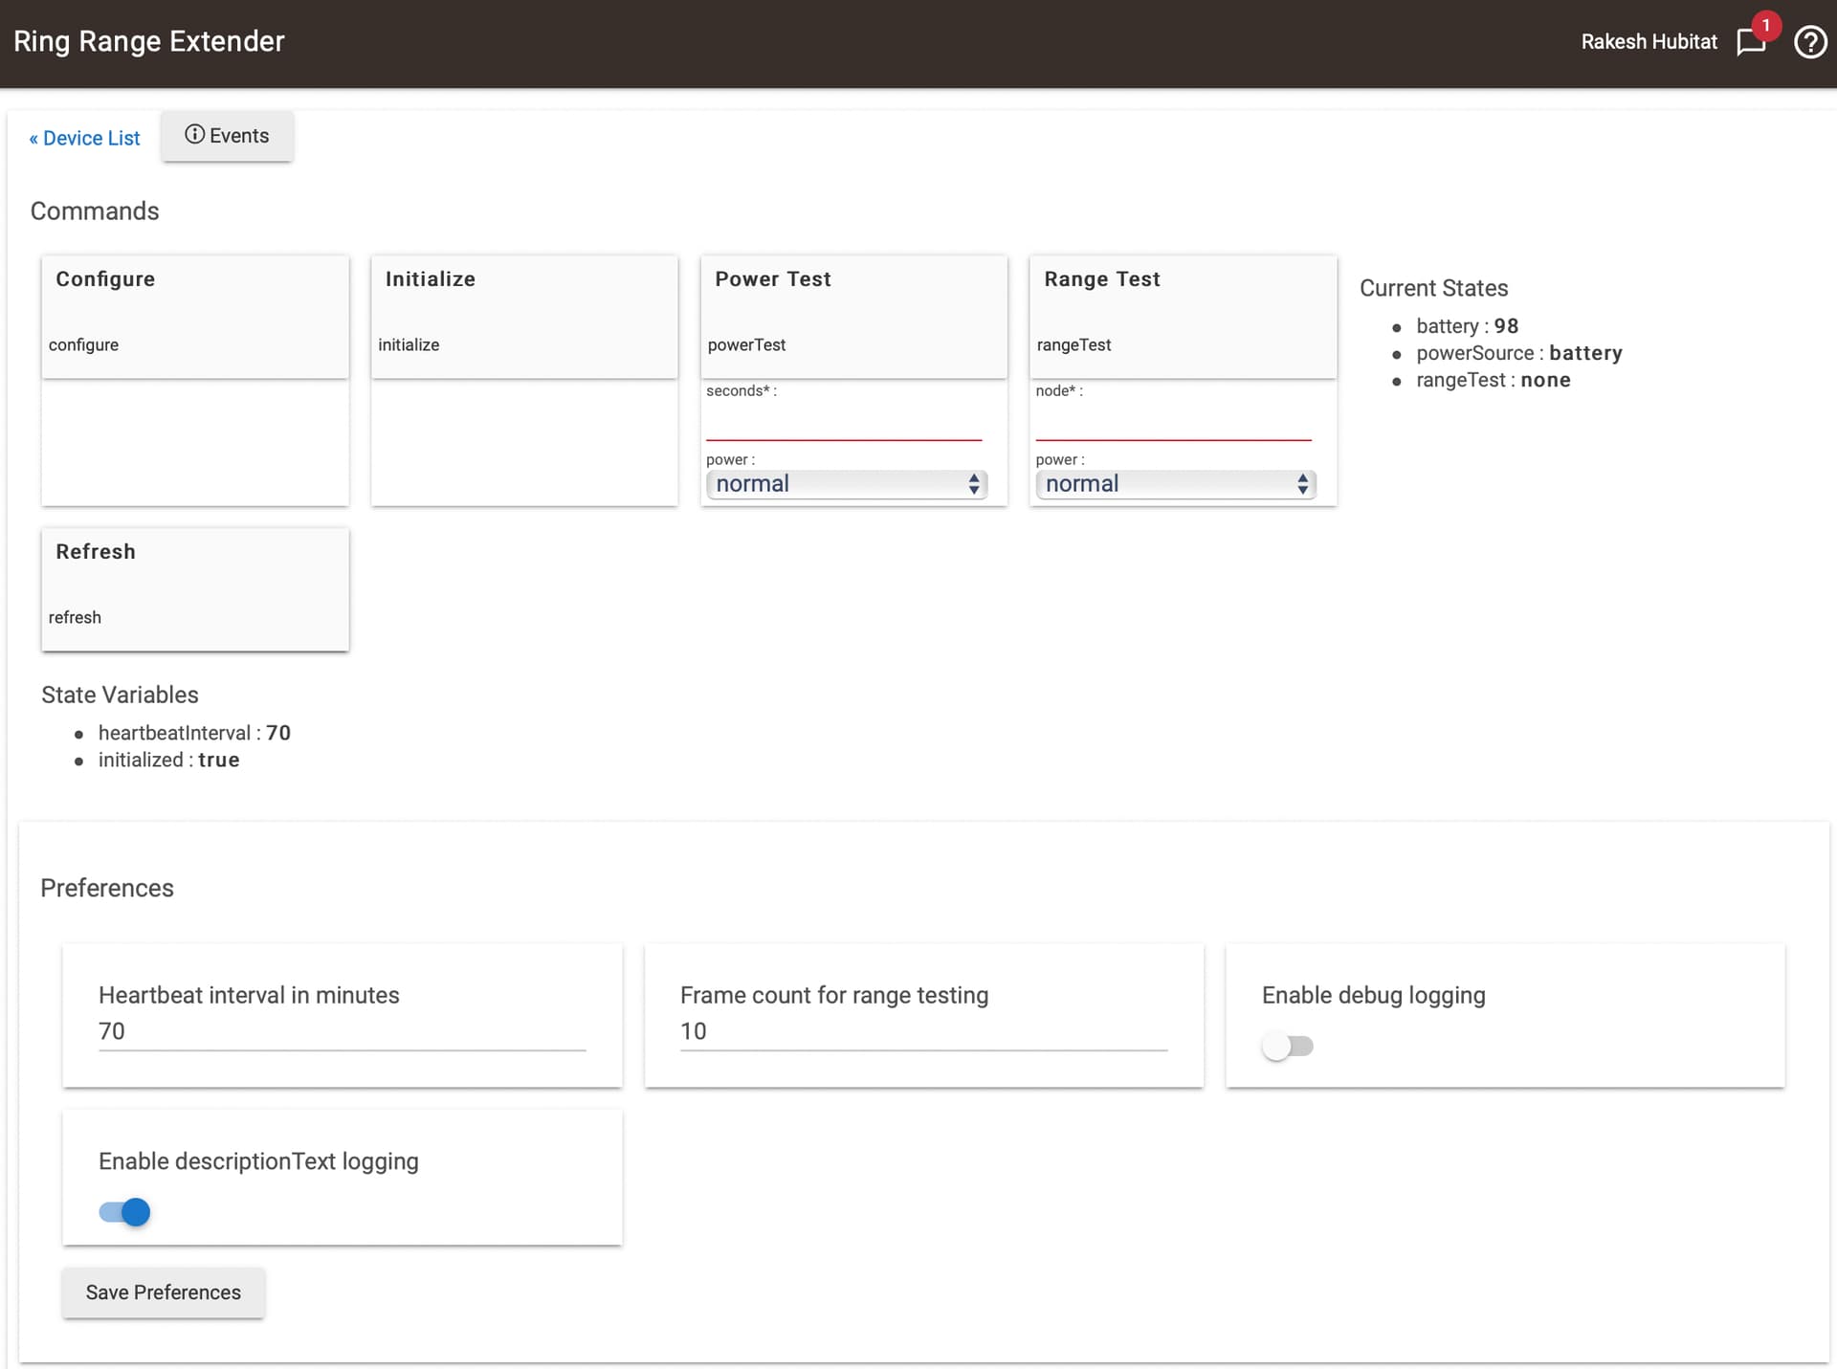This screenshot has width=1837, height=1369.
Task: Open Range Test power level dropdown
Action: [1175, 484]
